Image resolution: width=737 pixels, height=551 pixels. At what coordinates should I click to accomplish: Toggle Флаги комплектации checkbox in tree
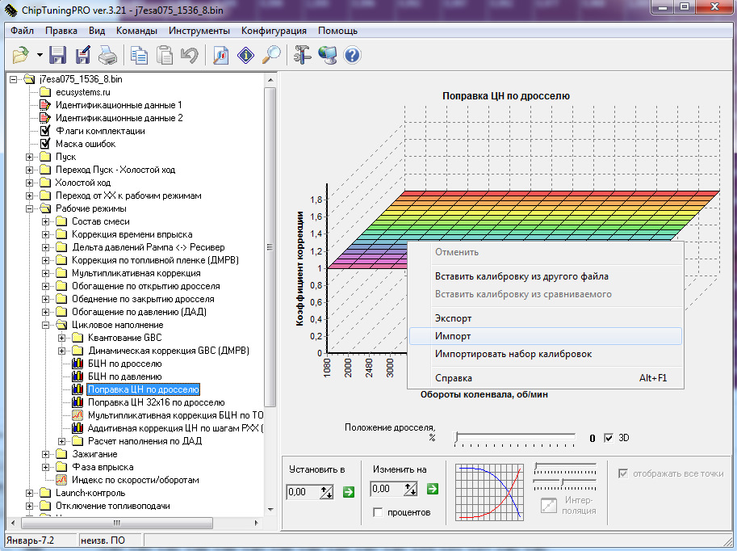tap(46, 131)
